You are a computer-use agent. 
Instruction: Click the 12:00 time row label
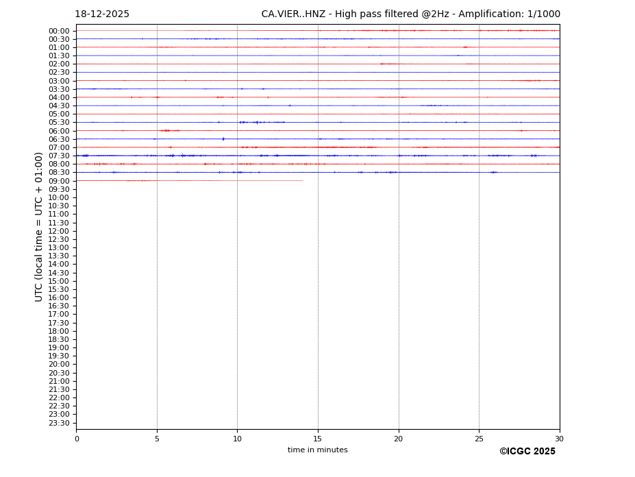(58, 231)
